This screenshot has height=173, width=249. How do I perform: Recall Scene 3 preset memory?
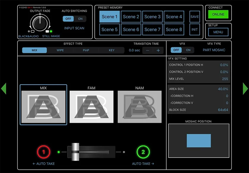[x=152, y=17]
